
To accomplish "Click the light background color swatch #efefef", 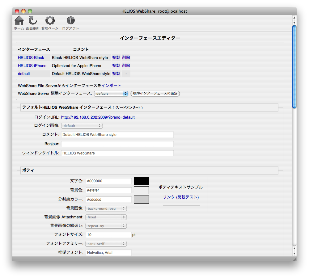I will (x=141, y=190).
